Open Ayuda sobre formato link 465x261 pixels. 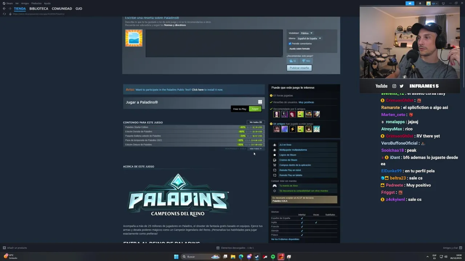click(299, 49)
